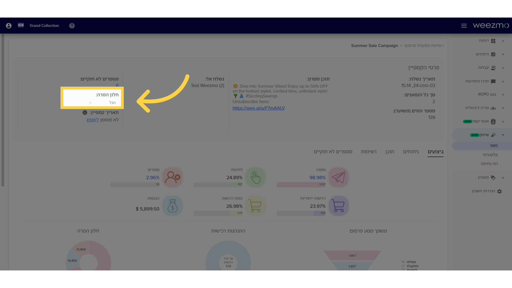The image size is (512, 288).
Task: Click the שיווק party popper icon
Action: (493, 135)
